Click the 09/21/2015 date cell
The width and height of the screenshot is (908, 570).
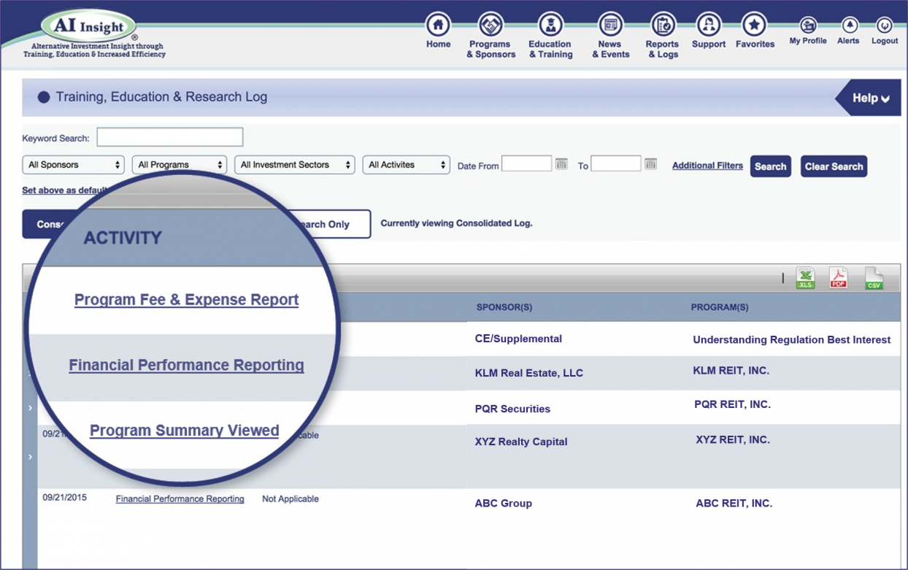pos(64,498)
